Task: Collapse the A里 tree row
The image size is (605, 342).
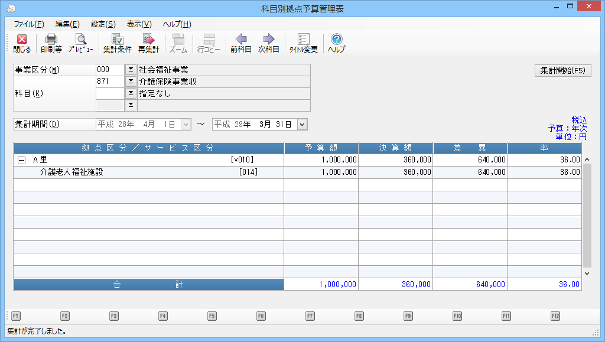Action: pos(22,160)
